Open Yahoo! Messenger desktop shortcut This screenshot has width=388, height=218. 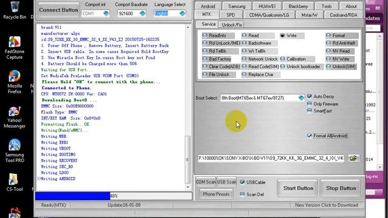(15, 117)
